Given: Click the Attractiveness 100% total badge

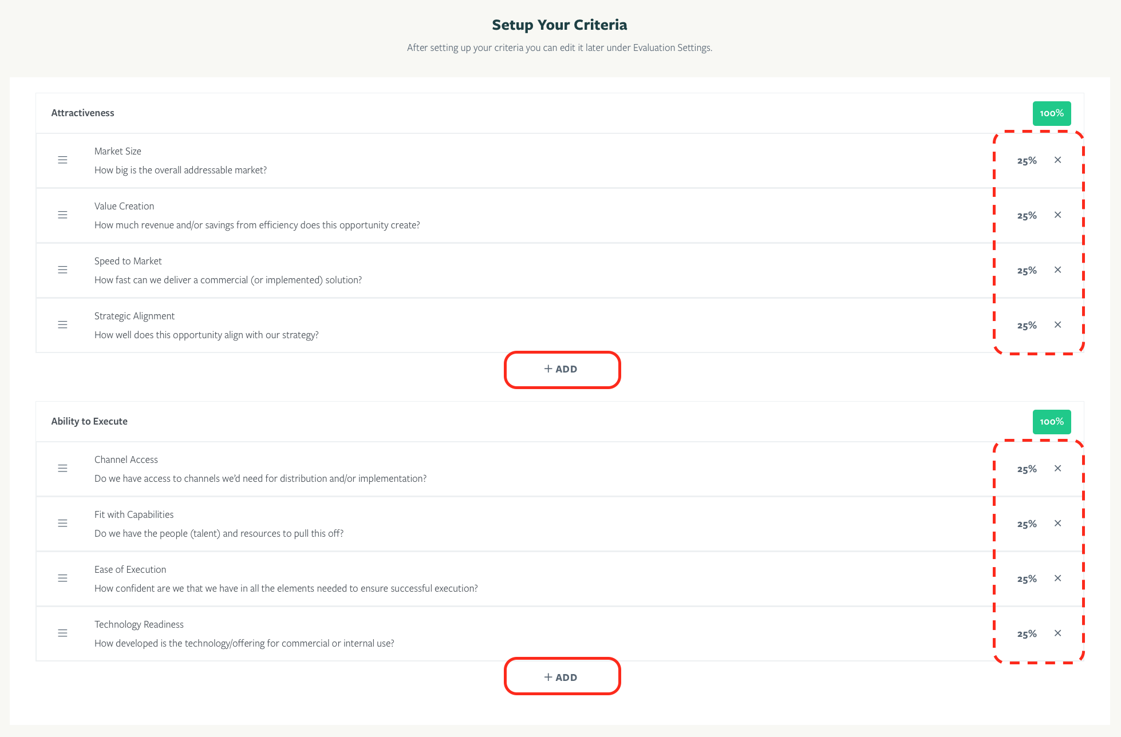Looking at the screenshot, I should point(1052,113).
